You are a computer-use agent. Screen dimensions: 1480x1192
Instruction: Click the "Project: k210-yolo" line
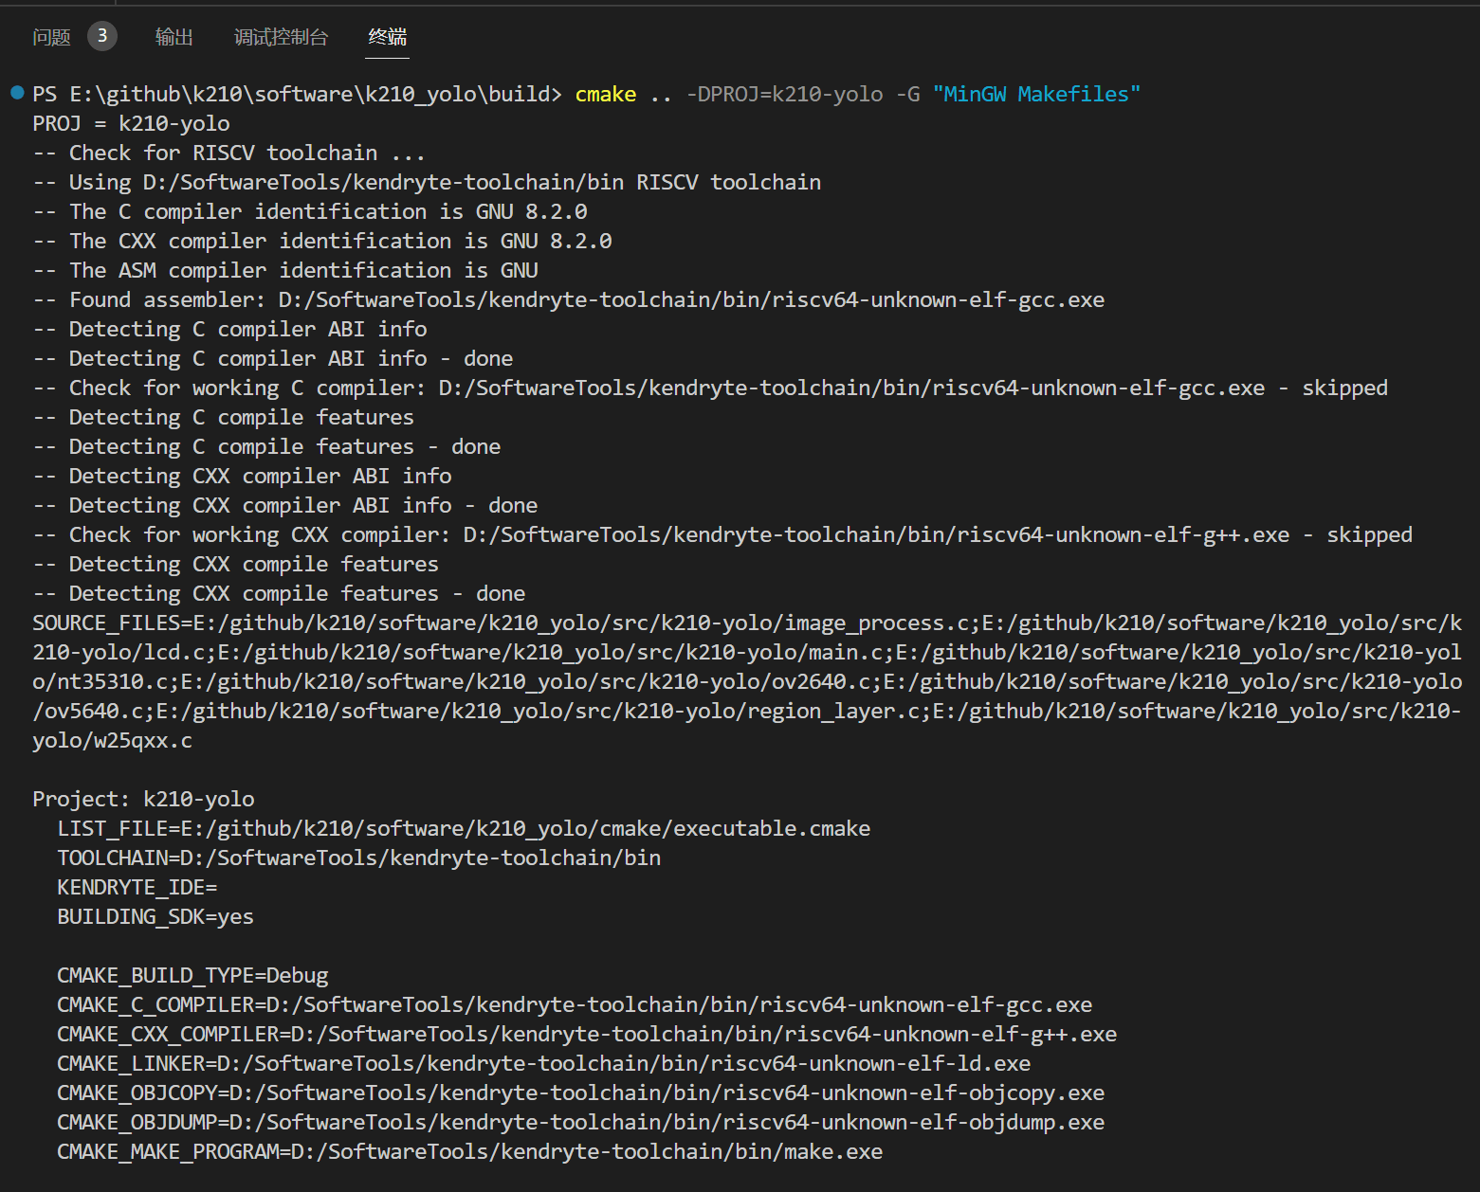[x=143, y=800]
